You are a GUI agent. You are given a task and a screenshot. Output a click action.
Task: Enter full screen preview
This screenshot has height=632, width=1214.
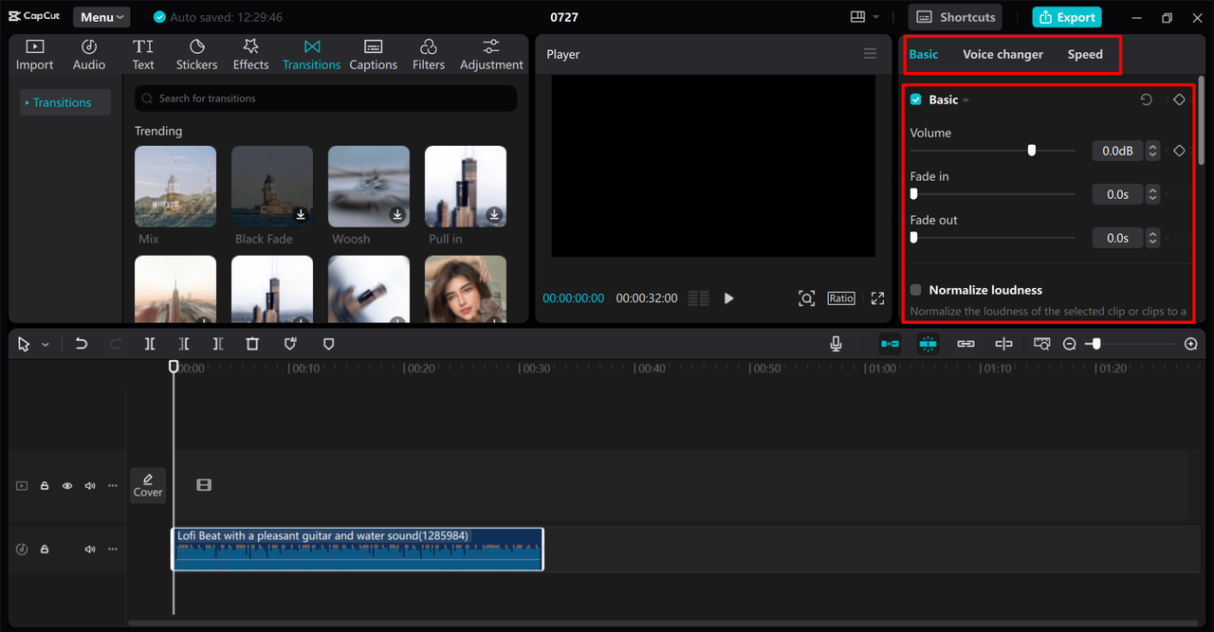877,298
